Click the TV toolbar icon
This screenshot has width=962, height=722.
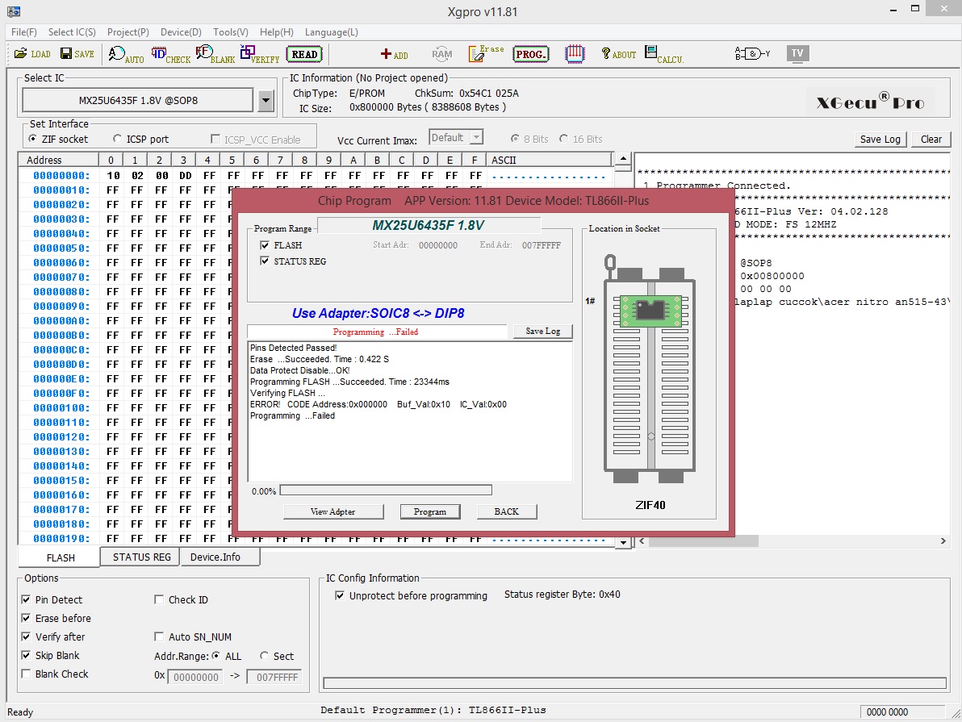pyautogui.click(x=797, y=53)
